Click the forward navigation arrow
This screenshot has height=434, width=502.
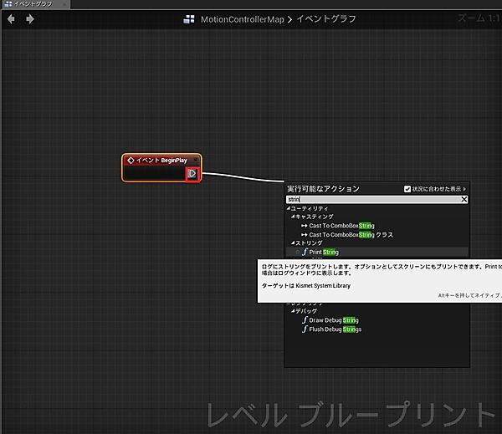pyautogui.click(x=30, y=18)
